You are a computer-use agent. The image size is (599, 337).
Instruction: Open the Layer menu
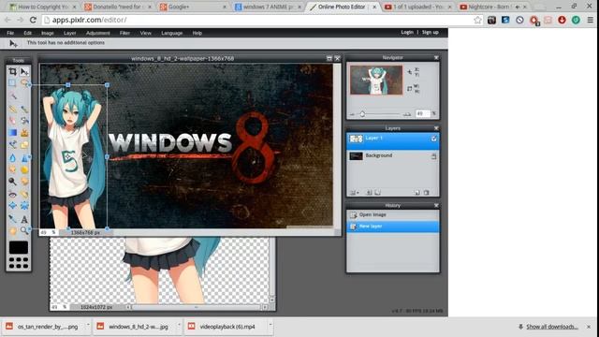(x=69, y=34)
